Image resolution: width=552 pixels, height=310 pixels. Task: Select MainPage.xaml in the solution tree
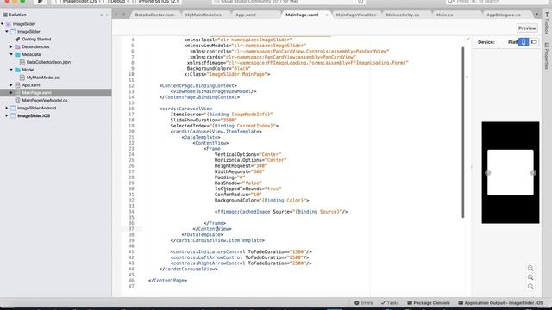click(x=55, y=92)
